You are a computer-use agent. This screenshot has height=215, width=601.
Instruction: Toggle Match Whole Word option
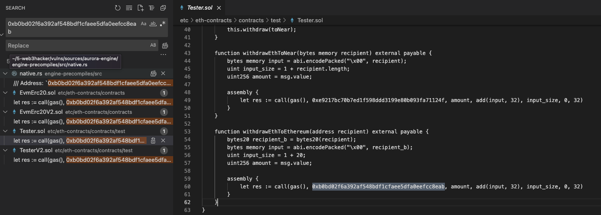pos(153,24)
